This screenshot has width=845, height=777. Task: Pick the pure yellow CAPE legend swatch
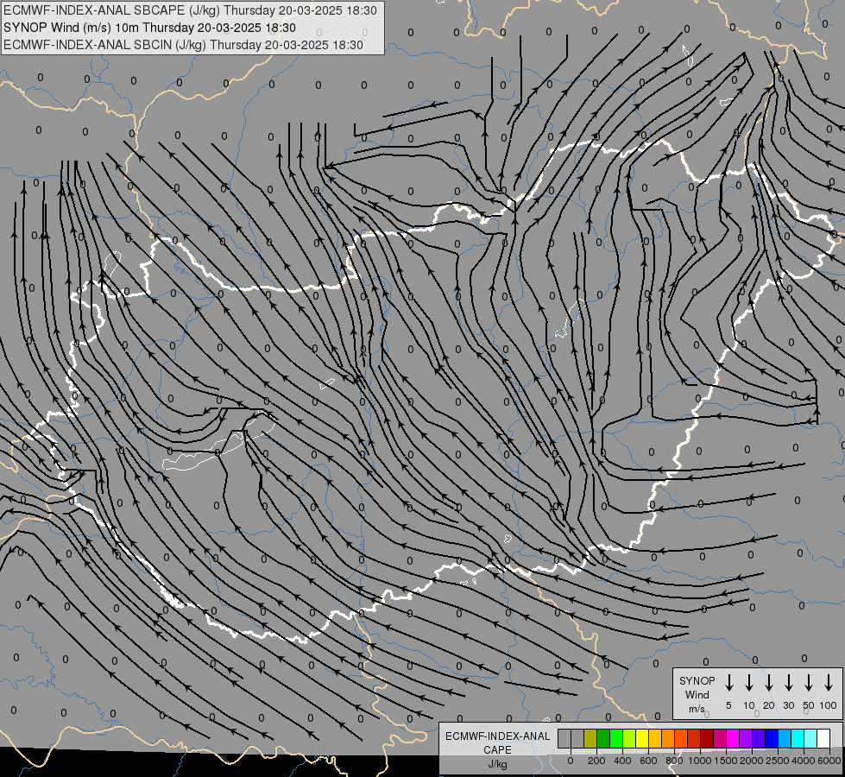[x=642, y=738]
